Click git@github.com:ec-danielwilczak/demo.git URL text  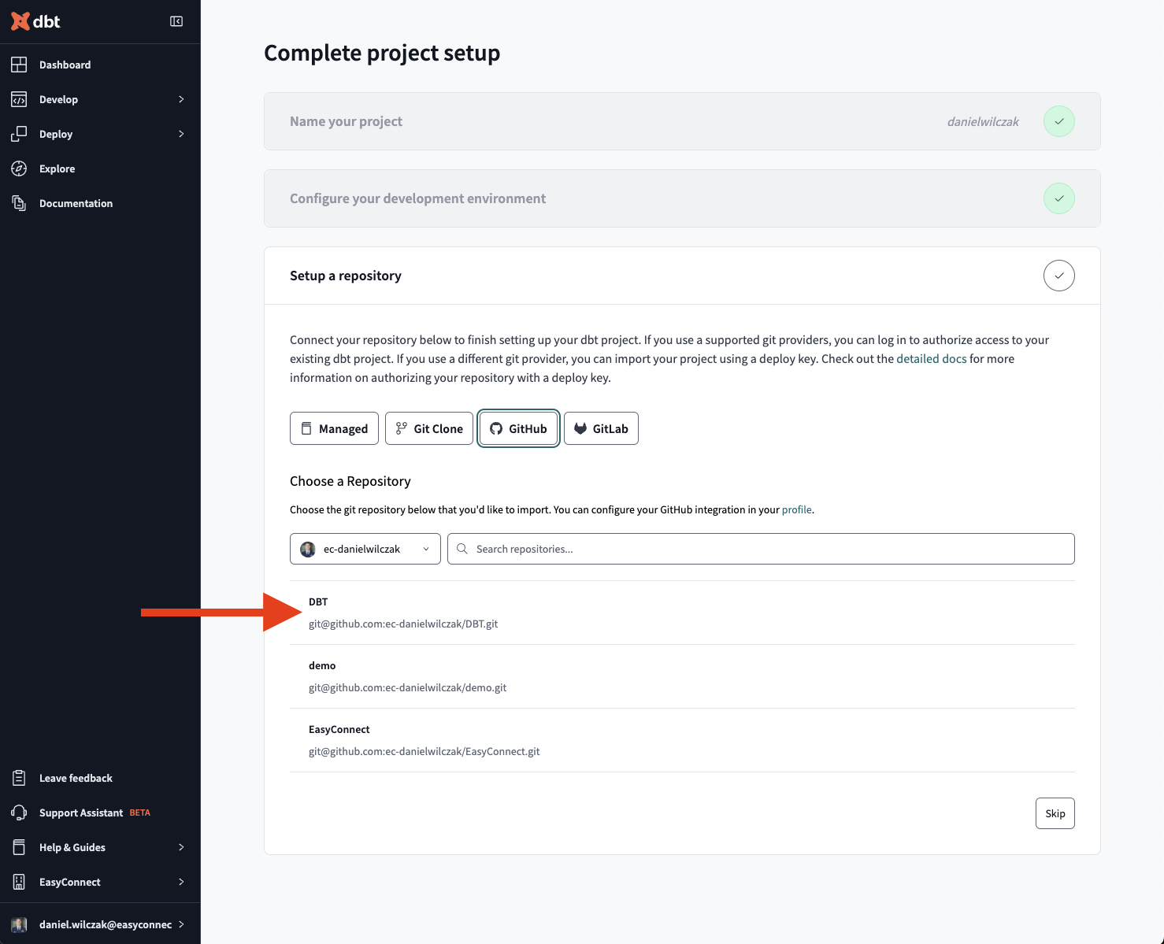(x=407, y=687)
